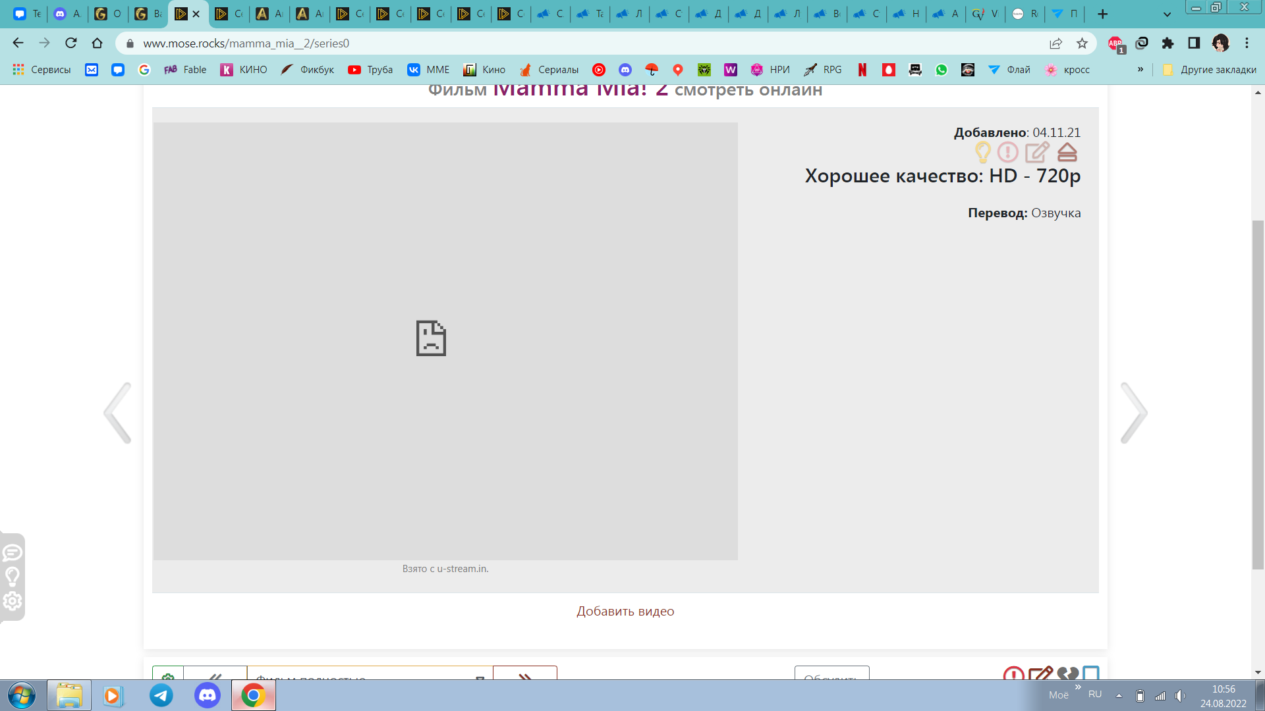Open media player from the taskbar
This screenshot has width=1265, height=711.
(113, 695)
